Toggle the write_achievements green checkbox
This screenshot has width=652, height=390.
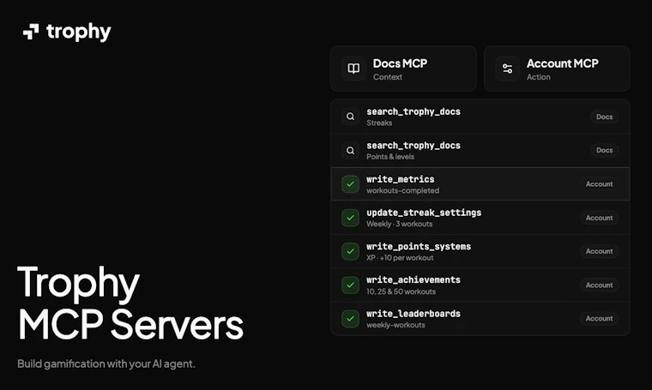[x=351, y=285]
